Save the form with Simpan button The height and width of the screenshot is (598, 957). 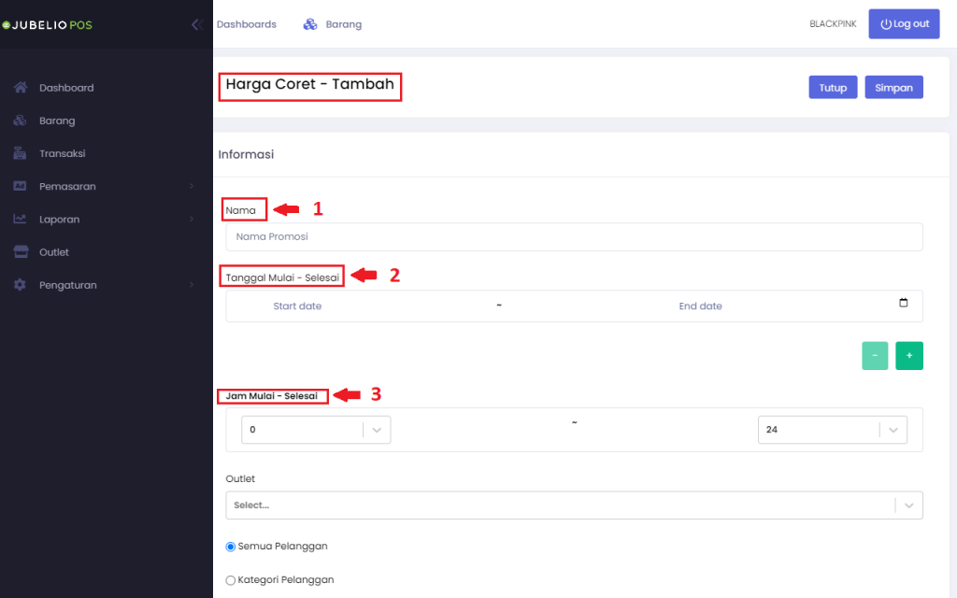pos(893,87)
